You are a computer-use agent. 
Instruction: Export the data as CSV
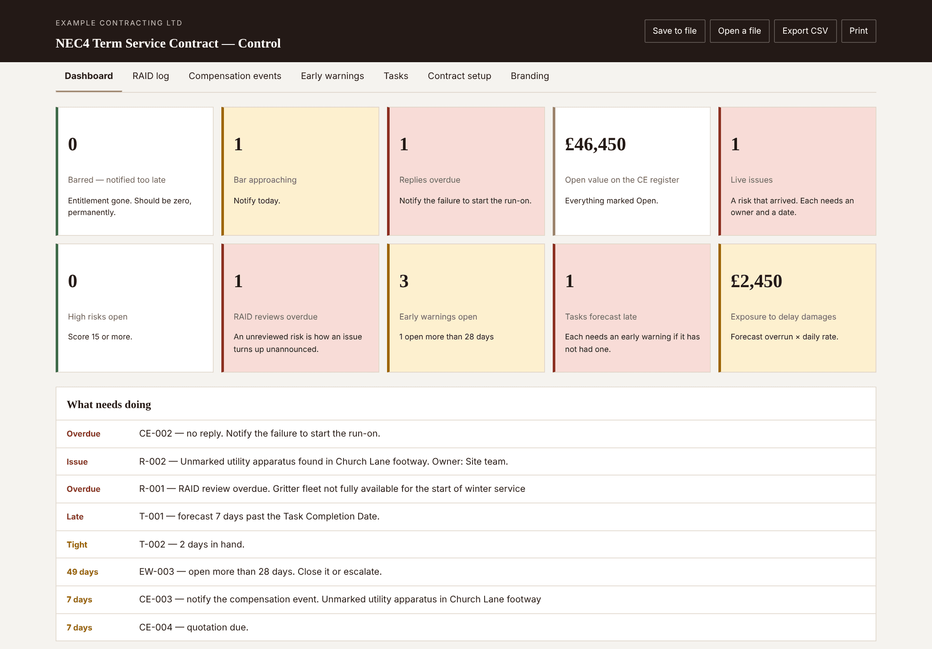pyautogui.click(x=805, y=31)
